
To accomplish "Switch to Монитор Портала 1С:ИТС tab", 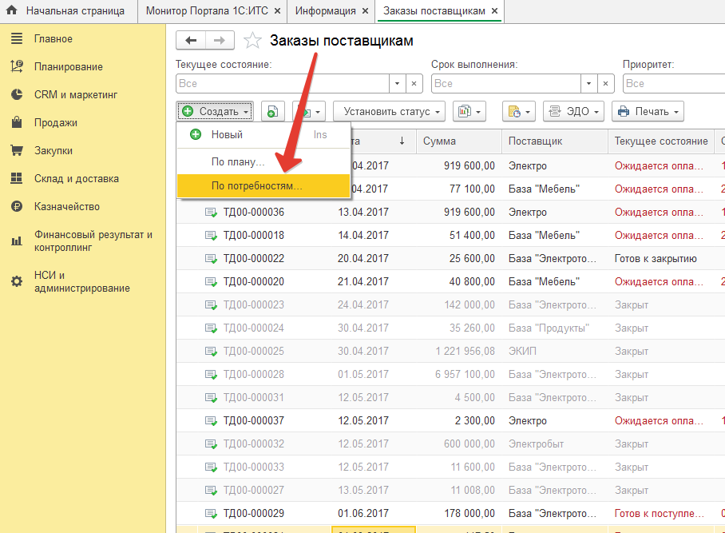I will 207,11.
